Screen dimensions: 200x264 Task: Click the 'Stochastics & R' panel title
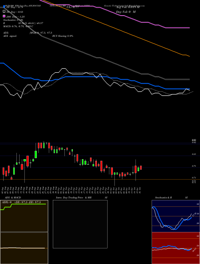pyautogui.click(x=163, y=198)
